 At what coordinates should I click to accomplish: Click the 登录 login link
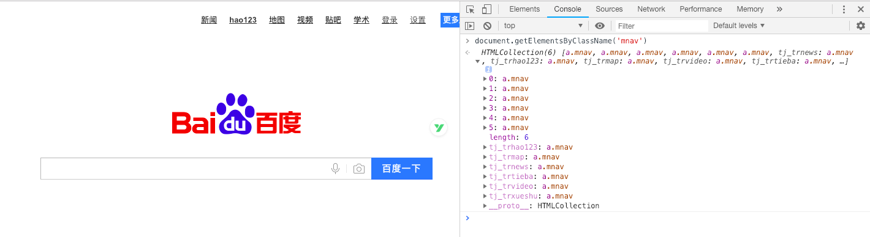390,20
